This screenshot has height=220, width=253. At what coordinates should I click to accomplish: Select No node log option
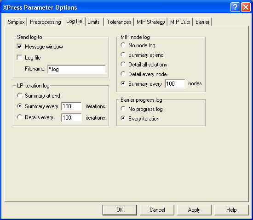pos(123,45)
